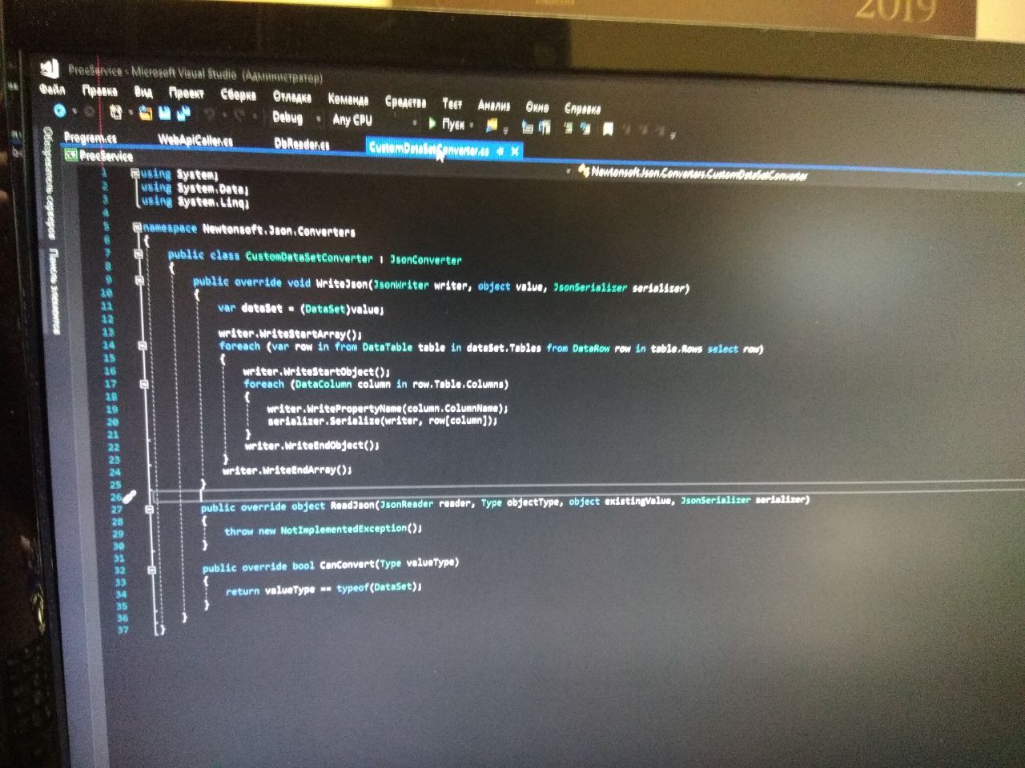1025x768 pixels.
Task: Collapse the WriteJson method block
Action: pyautogui.click(x=140, y=282)
